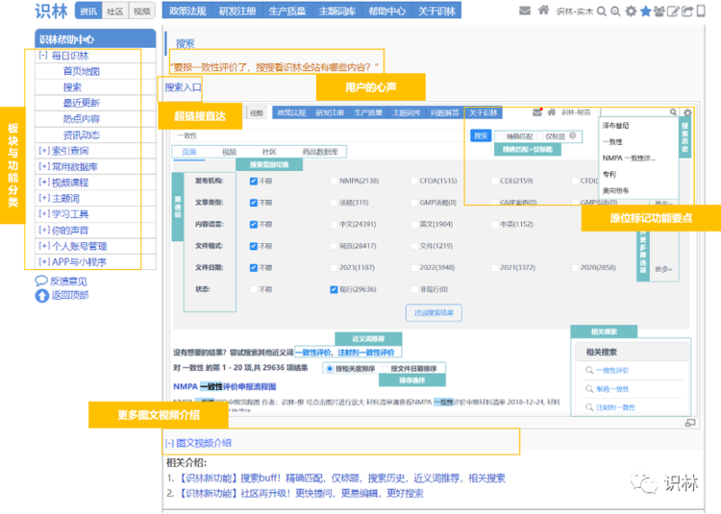721x514 pixels.
Task: Open the 资讯动态 sidebar item
Action: click(x=82, y=135)
